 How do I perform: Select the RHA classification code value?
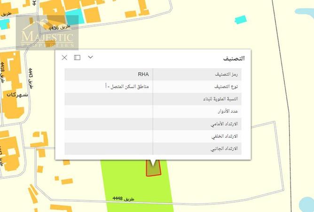pos(143,74)
